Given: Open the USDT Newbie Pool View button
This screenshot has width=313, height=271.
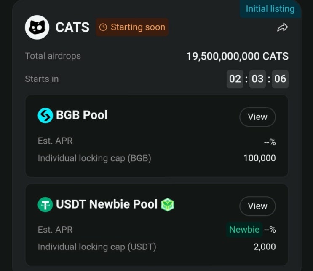Looking at the screenshot, I should tap(257, 206).
